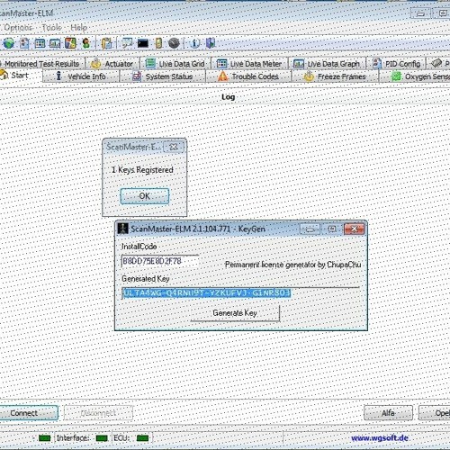The image size is (450, 450).
Task: Switch to the Monitored Test Results tab
Action: [41, 64]
